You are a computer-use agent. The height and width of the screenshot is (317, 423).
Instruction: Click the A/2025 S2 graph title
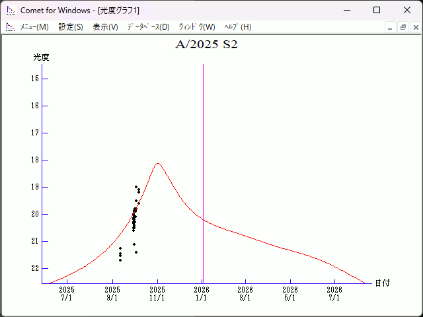[206, 46]
